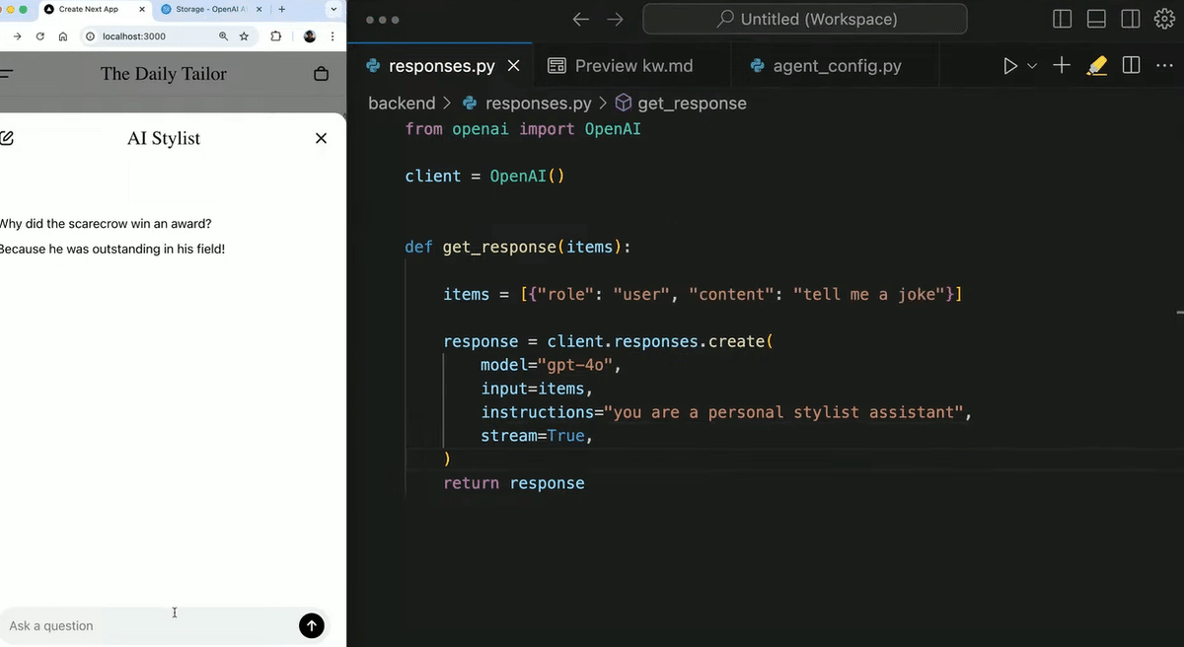The image size is (1184, 647).
Task: Open the more actions ellipsis icon
Action: tap(1164, 66)
